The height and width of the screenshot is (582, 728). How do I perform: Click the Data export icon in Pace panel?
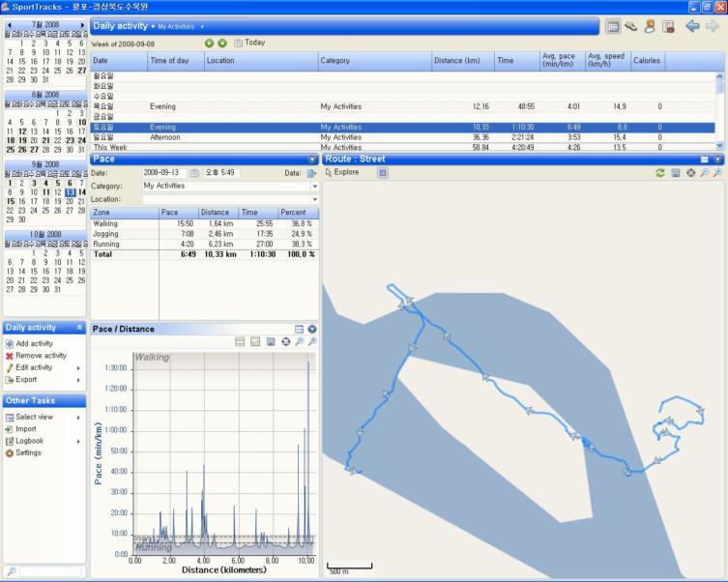tap(311, 173)
